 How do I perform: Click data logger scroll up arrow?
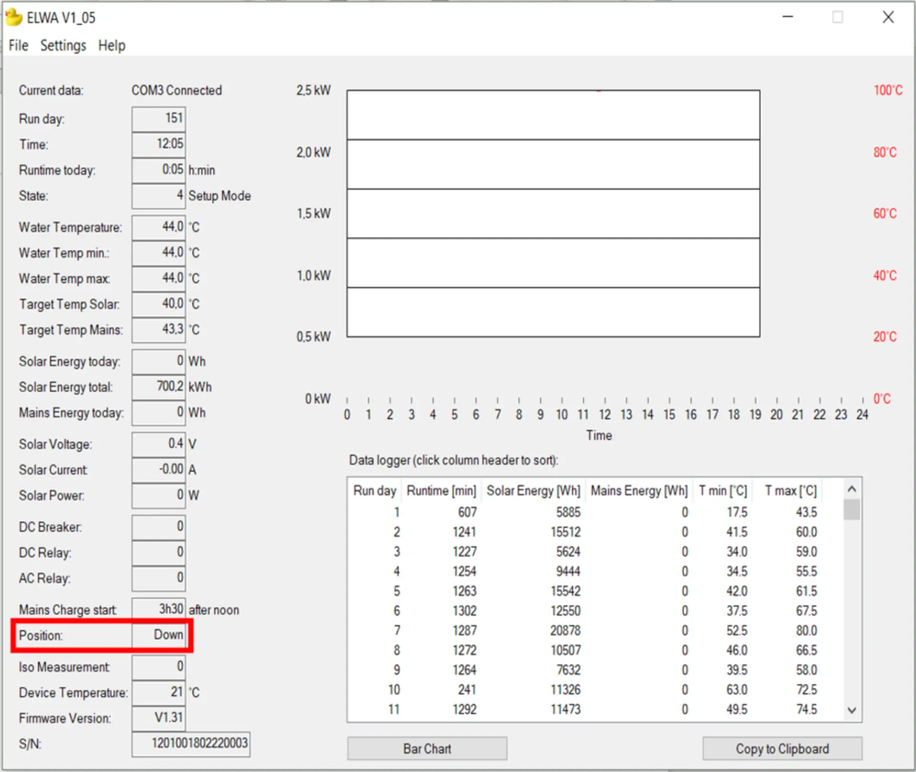click(852, 489)
